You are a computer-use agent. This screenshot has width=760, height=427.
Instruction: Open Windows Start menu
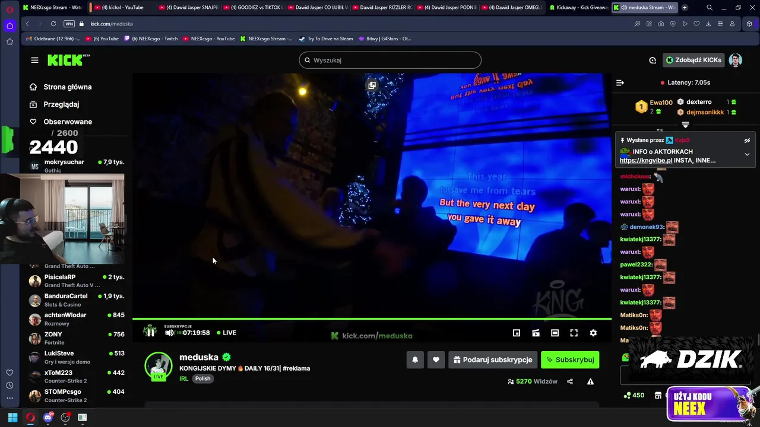(12, 418)
